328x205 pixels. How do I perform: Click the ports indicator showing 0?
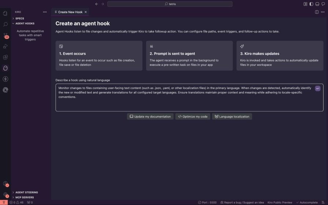coord(30,202)
